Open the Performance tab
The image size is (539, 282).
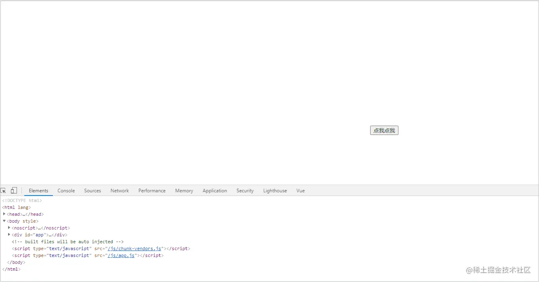(x=152, y=191)
